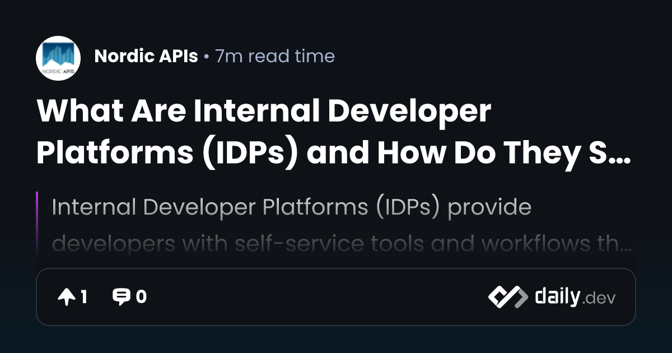The width and height of the screenshot is (672, 353).
Task: Click the daily.dev wordmark text
Action: [x=575, y=296]
